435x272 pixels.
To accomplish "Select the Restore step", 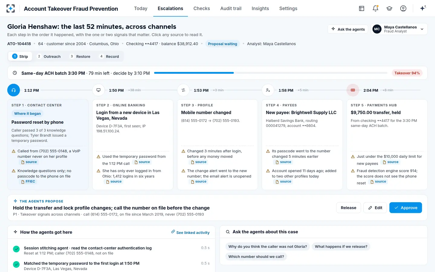I will (x=80, y=57).
